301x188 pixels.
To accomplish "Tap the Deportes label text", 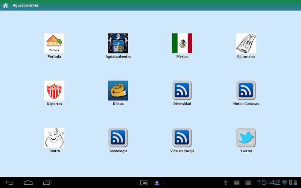I will click(54, 104).
